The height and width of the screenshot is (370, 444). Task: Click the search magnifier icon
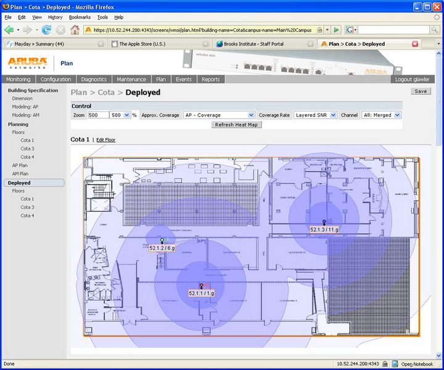pos(434,30)
